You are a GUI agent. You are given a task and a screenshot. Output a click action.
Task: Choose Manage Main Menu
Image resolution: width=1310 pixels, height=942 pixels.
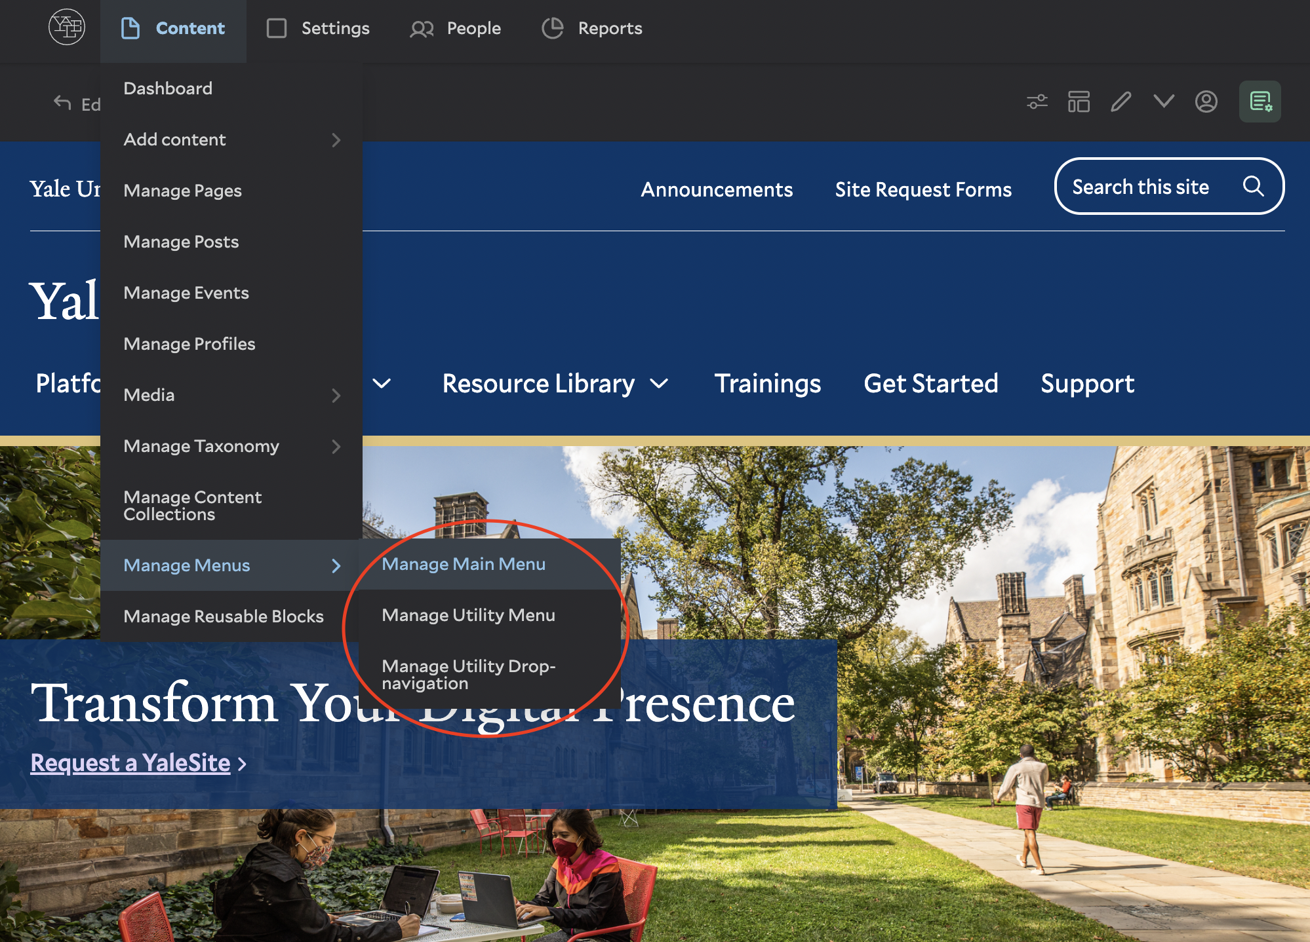[490, 564]
